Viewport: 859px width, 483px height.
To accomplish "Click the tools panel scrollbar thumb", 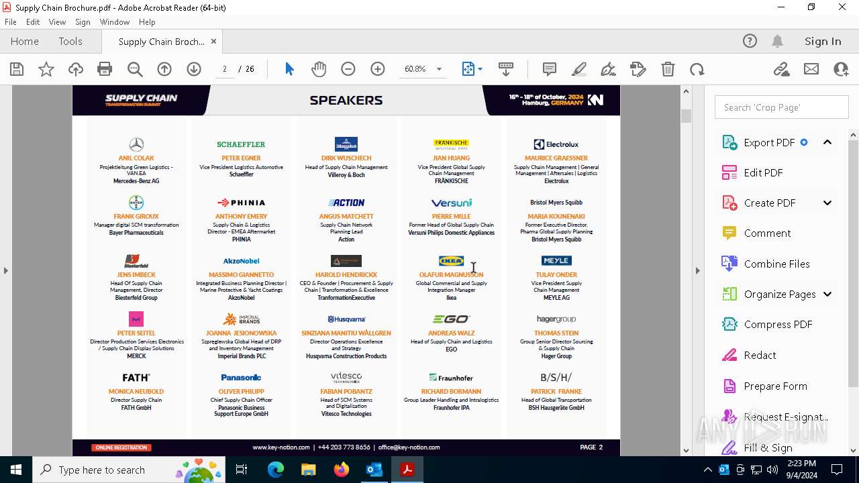I will tap(854, 264).
